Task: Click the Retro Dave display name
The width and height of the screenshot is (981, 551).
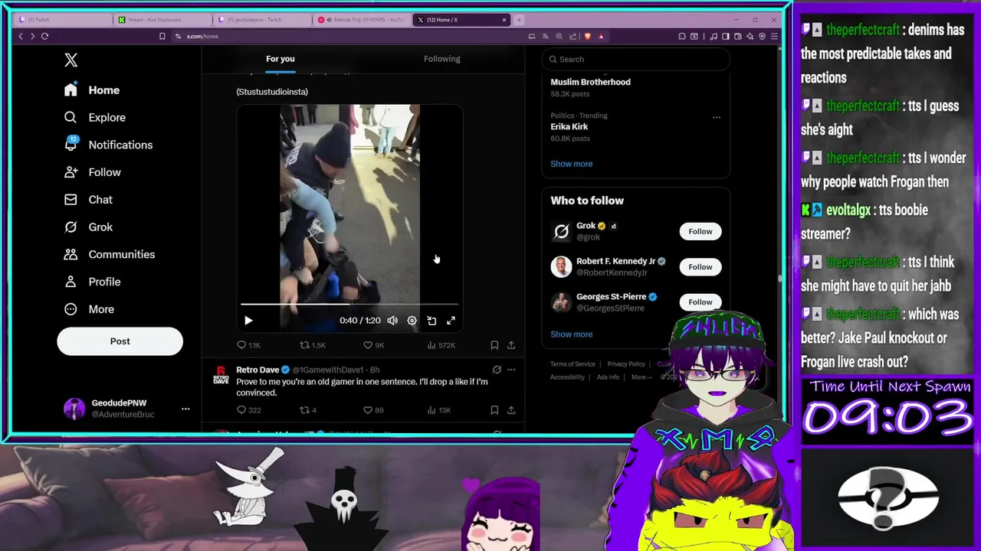Action: click(x=258, y=370)
